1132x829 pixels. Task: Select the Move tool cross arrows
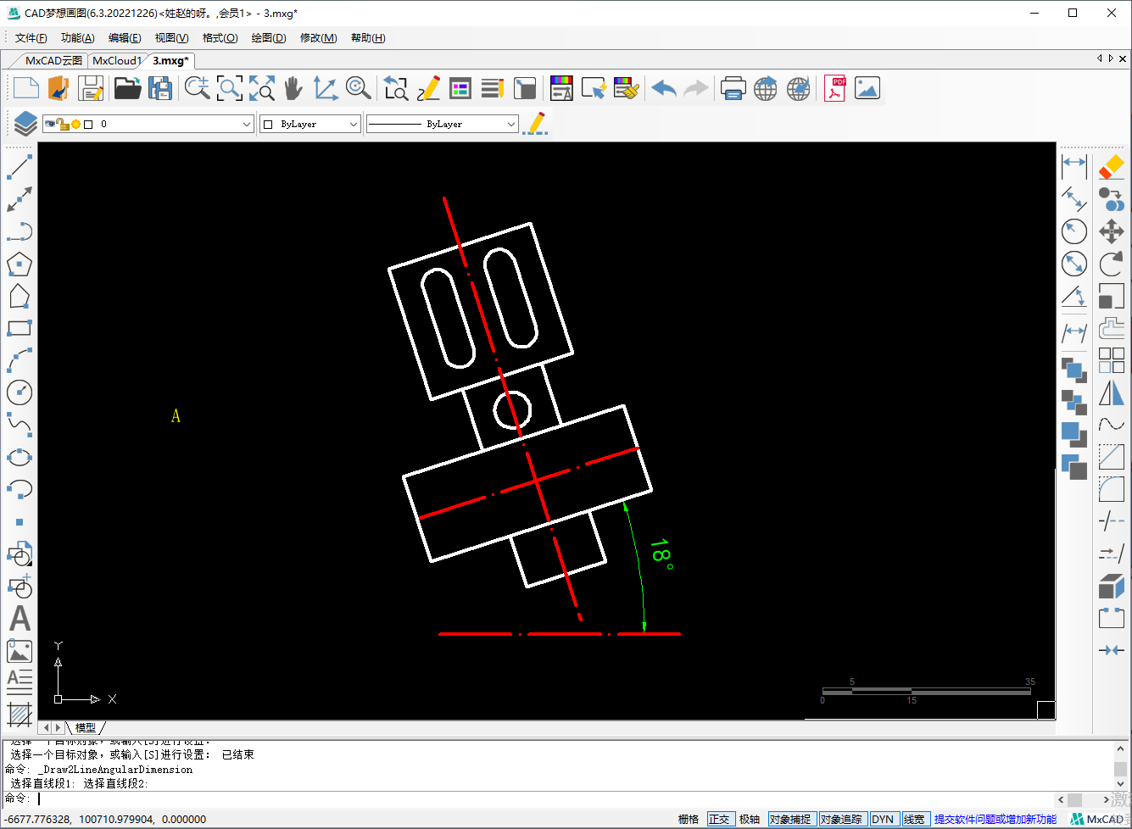pos(1111,231)
